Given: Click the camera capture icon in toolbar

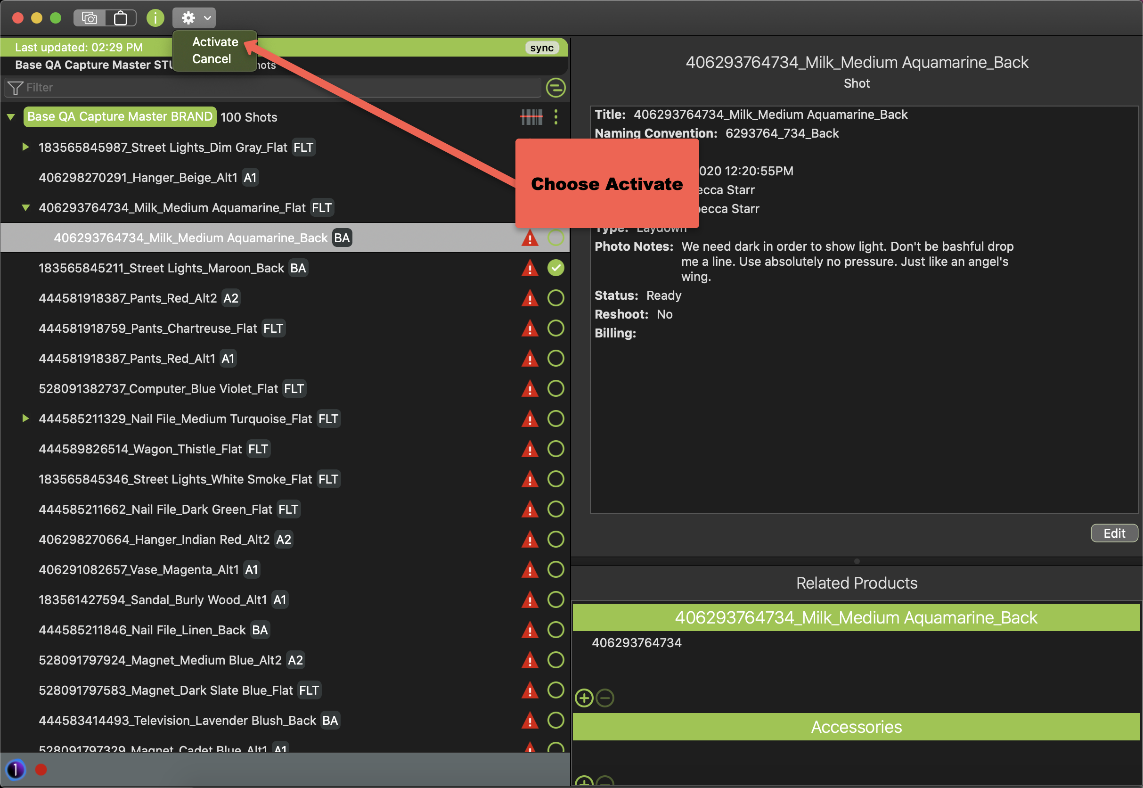Looking at the screenshot, I should pos(90,18).
